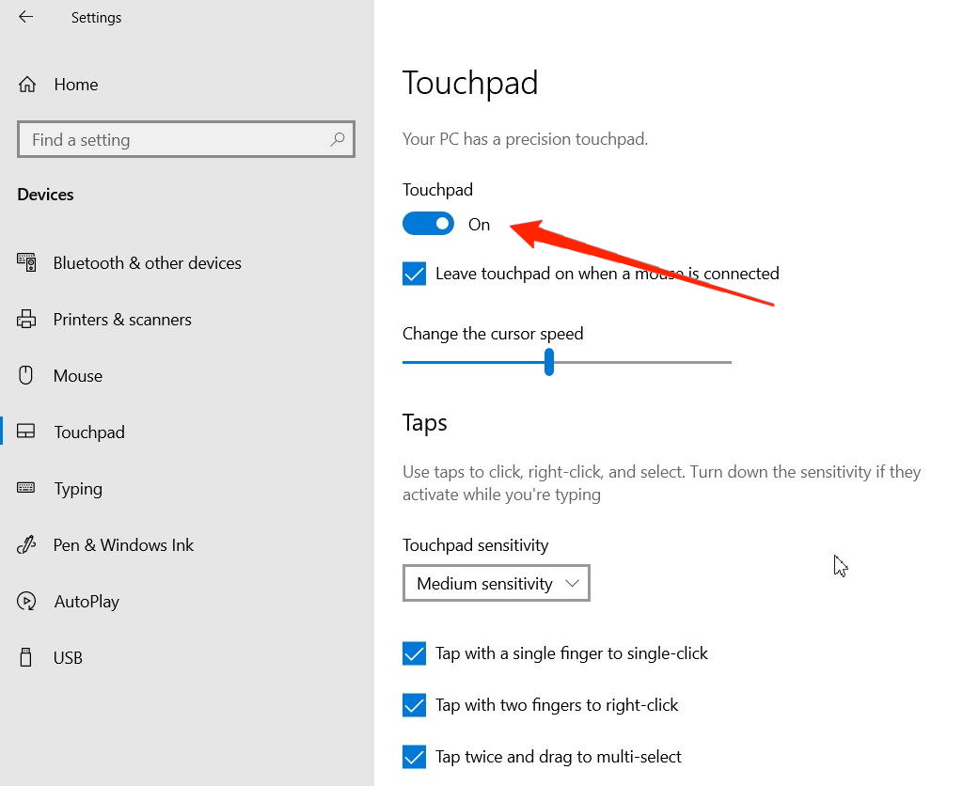Disable Tap with two fingers to right-click
Viewport: 979px width, 786px height.
[414, 705]
